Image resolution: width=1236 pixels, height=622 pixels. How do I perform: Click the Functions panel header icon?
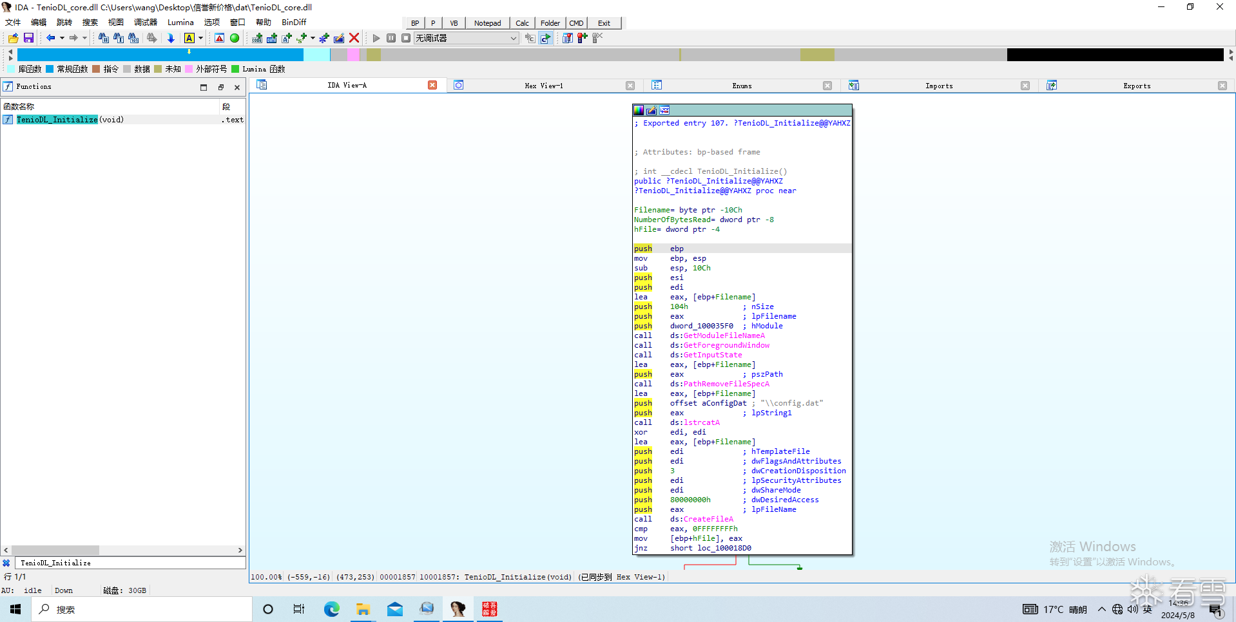[8, 86]
